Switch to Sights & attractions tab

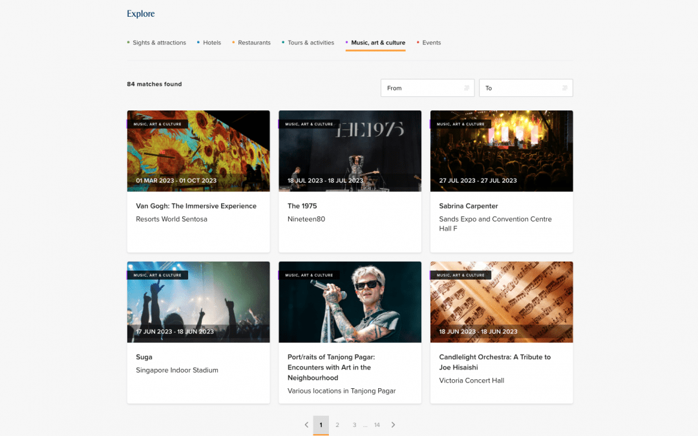click(159, 43)
